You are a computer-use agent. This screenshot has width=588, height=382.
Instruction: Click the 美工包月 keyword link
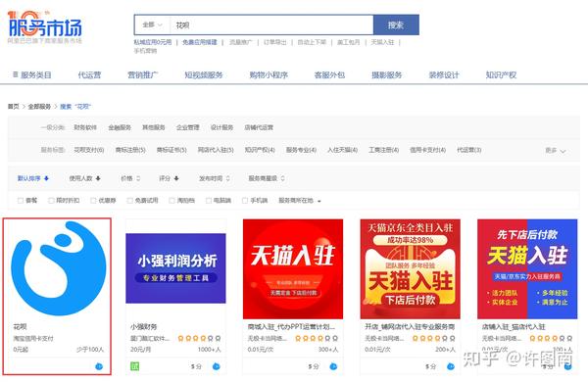[348, 42]
